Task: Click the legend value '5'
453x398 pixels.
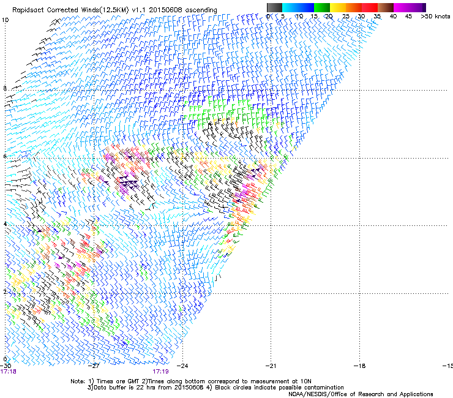Action: coord(283,17)
